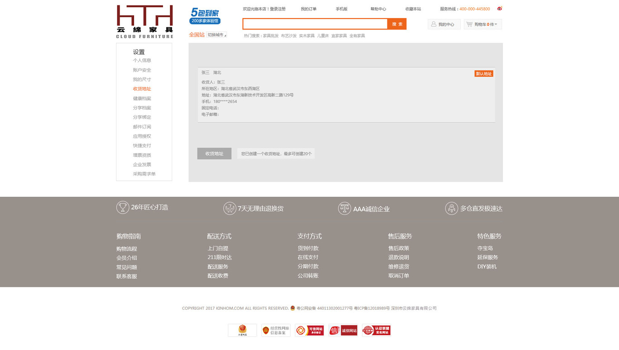Open 采购需求单 in settings menu

pos(144,174)
